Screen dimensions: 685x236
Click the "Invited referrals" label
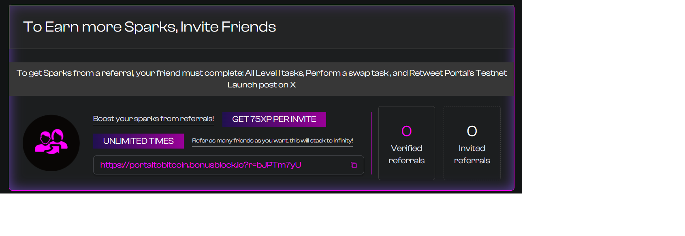pyautogui.click(x=472, y=154)
